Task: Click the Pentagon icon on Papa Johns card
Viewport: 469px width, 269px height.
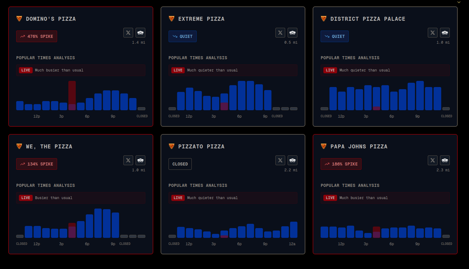Action: pos(445,160)
